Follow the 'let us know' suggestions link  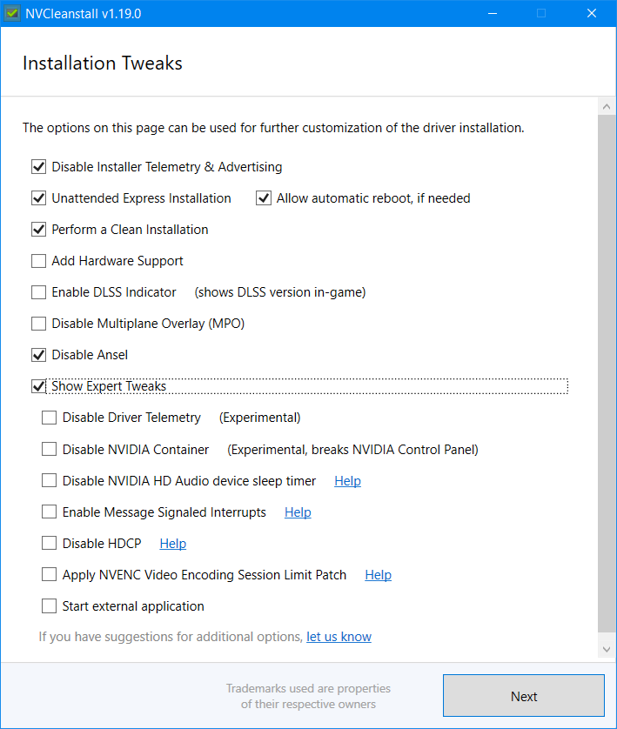[x=339, y=637]
